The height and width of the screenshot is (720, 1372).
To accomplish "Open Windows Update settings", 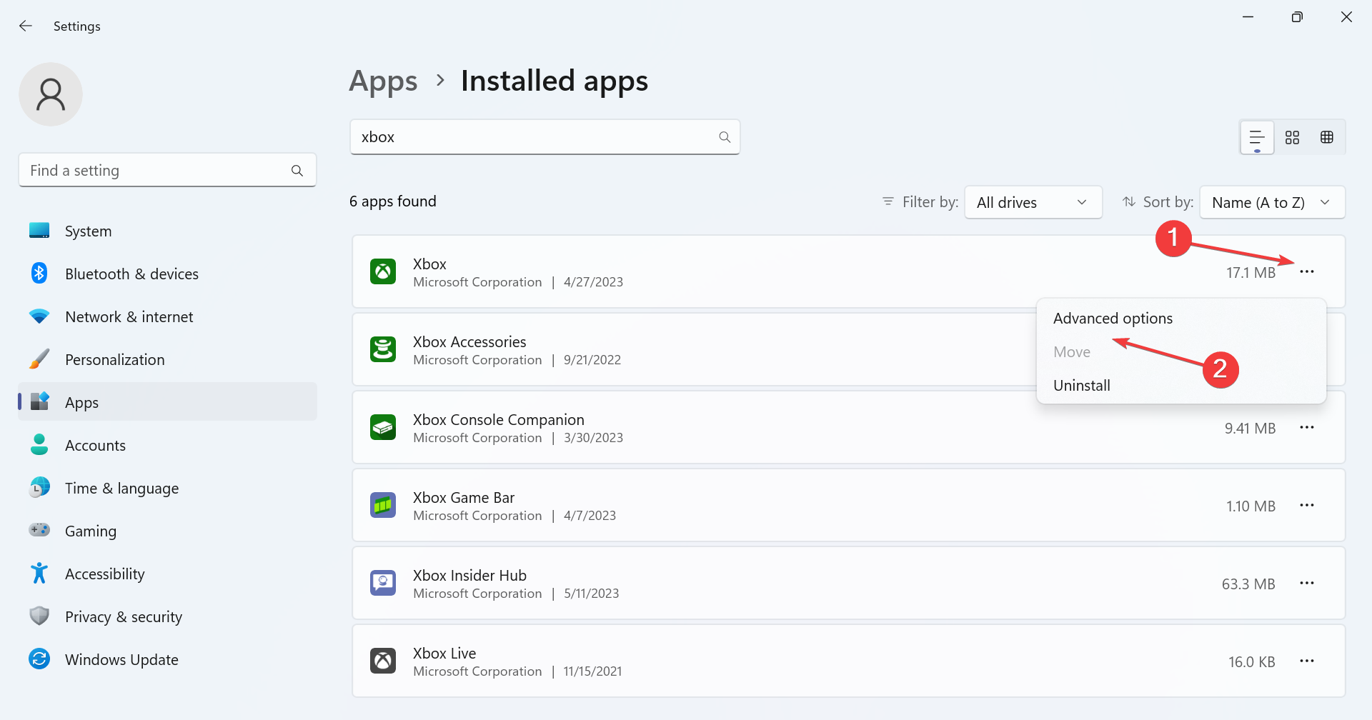I will [167, 660].
